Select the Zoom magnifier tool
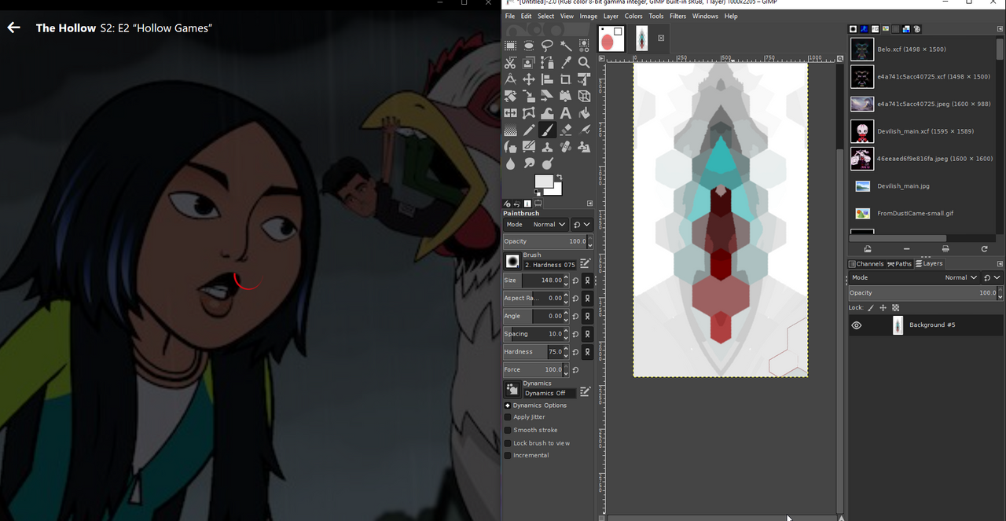Image resolution: width=1006 pixels, height=521 pixels. coord(584,63)
